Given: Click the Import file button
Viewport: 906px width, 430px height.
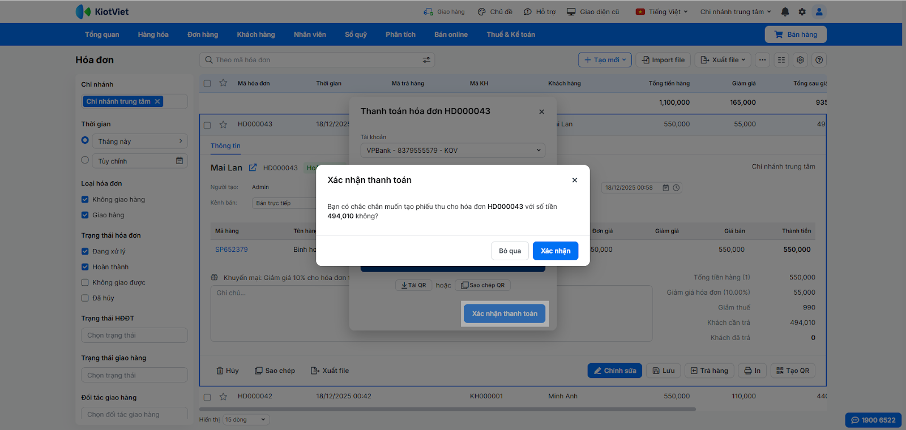Looking at the screenshot, I should [663, 60].
